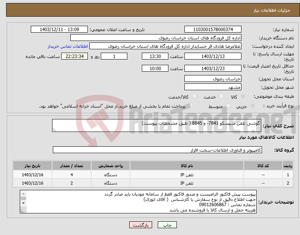Click the شماره نیاز field 1103001578000374
The width and height of the screenshot is (300, 235).
tap(213, 30)
